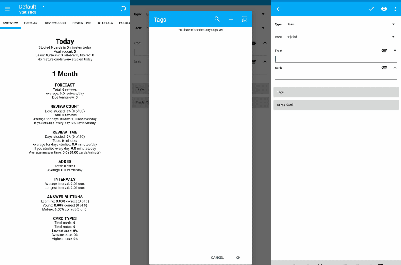Viewport: 401px width, 265px height.
Task: Open the three-dot overflow menu
Action: 395,9
